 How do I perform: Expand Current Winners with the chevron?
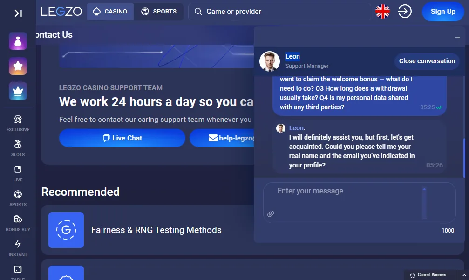click(463, 275)
